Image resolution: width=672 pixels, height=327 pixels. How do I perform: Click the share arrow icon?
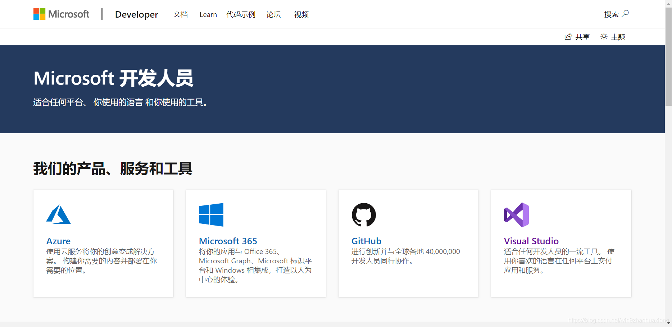(568, 37)
